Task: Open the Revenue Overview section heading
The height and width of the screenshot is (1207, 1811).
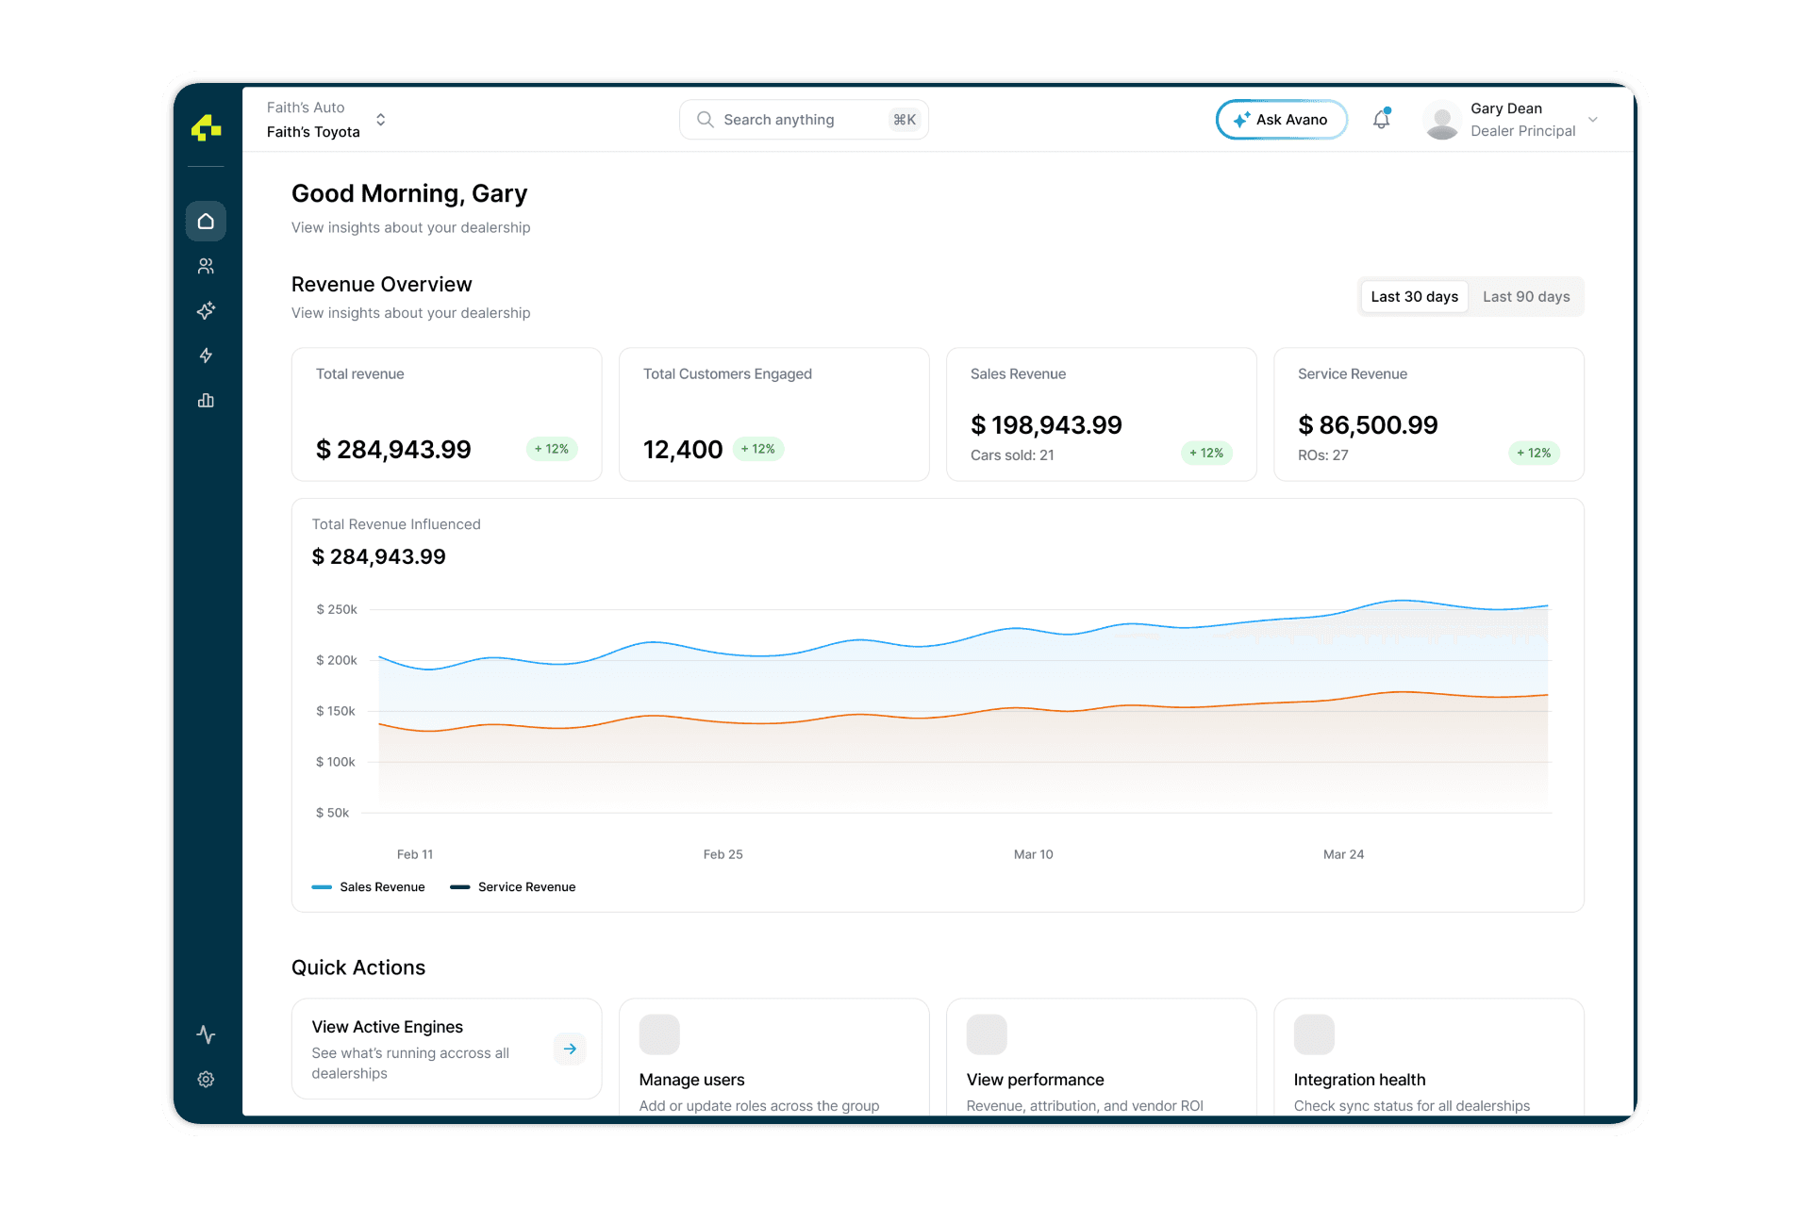Action: click(381, 284)
